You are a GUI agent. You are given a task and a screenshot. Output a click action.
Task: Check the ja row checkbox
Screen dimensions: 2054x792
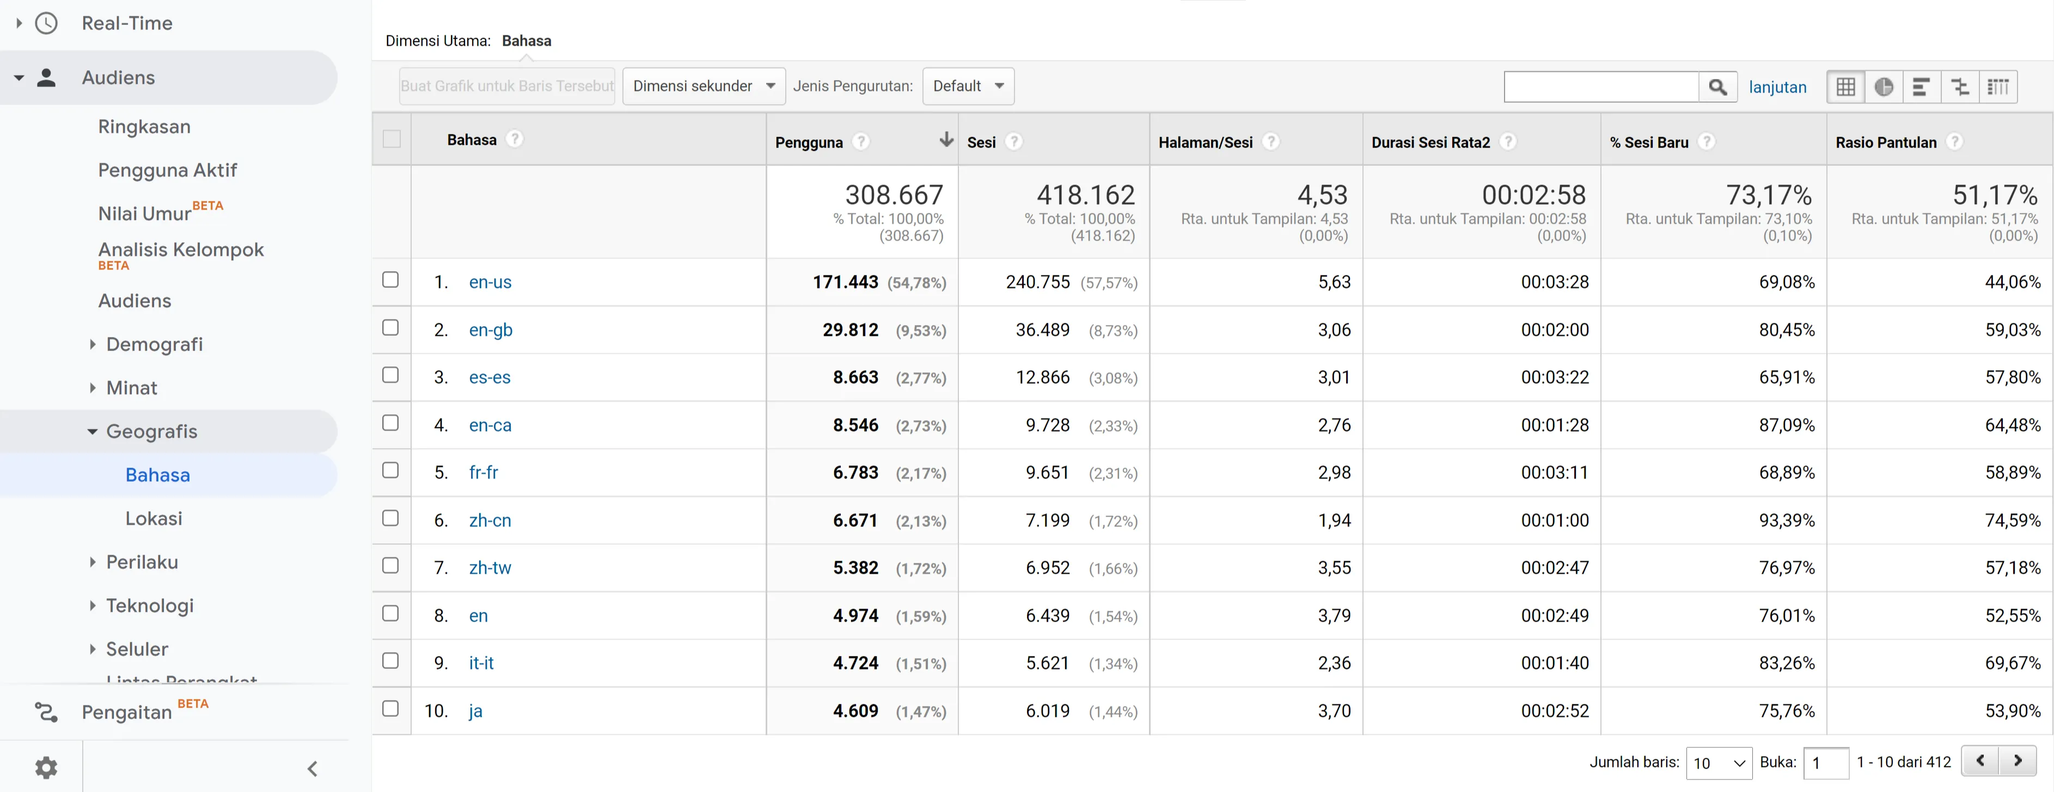(391, 708)
